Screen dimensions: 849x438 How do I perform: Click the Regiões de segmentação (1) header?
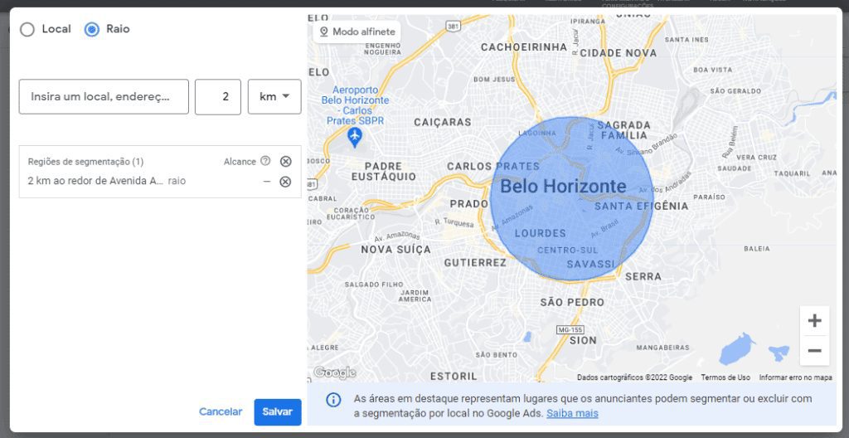tap(85, 162)
